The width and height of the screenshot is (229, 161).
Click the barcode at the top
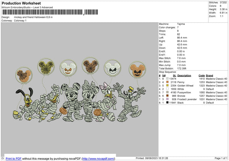50,12
